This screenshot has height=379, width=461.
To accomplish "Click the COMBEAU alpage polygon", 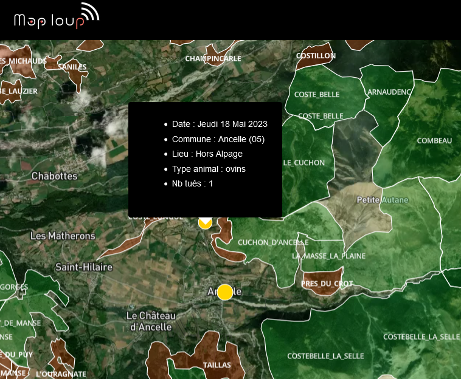I will point(434,140).
